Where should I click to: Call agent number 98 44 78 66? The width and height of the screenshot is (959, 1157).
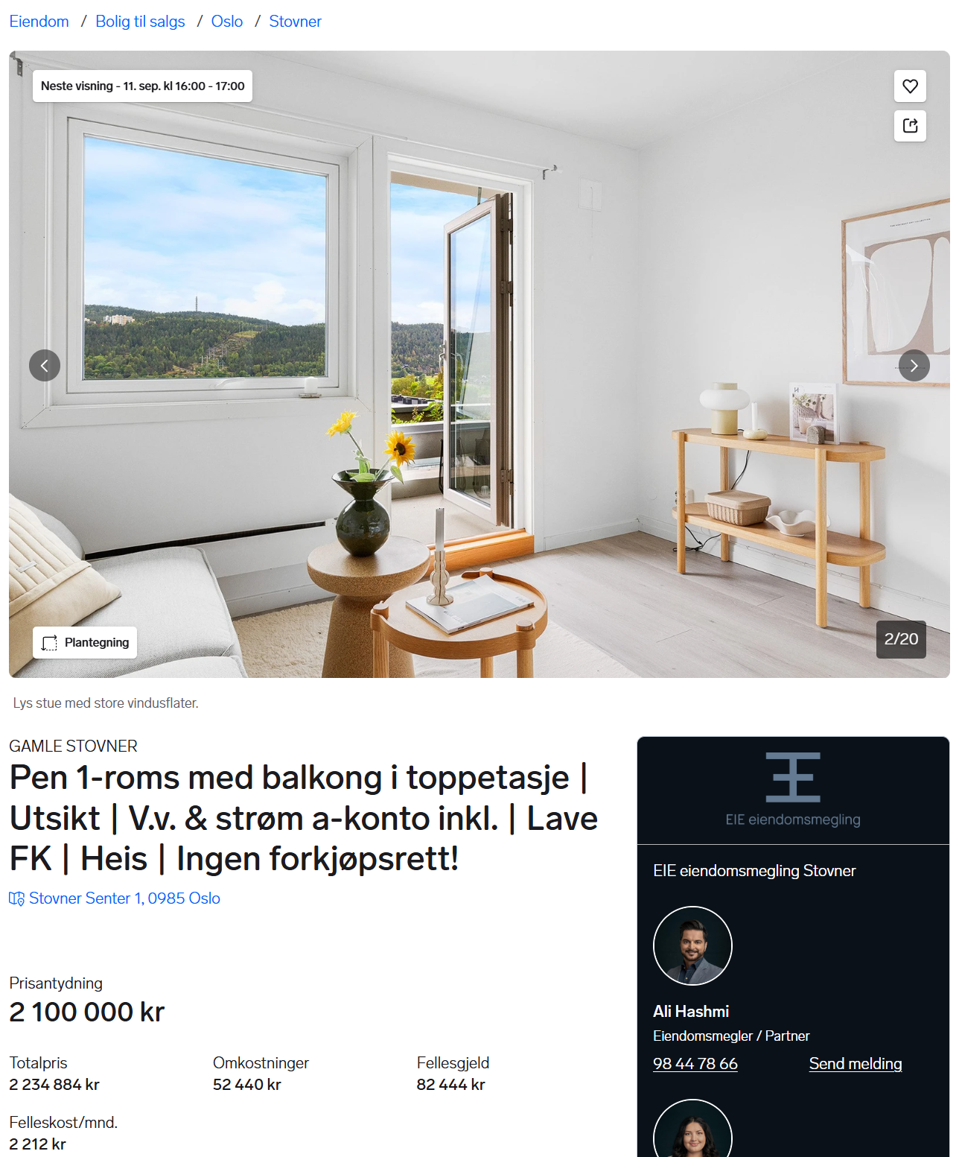(x=695, y=1064)
